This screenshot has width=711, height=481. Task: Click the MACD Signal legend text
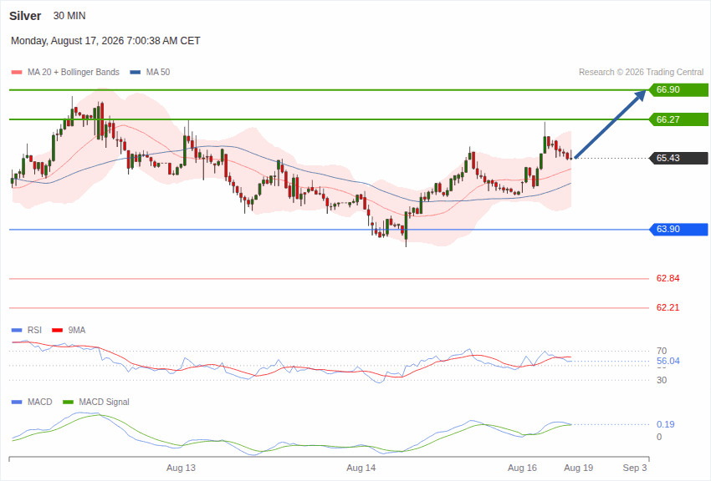pos(104,402)
